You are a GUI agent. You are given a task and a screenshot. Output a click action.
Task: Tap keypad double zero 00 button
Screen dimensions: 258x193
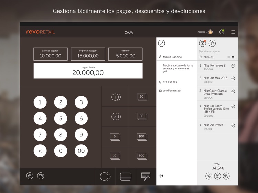pos(81,151)
